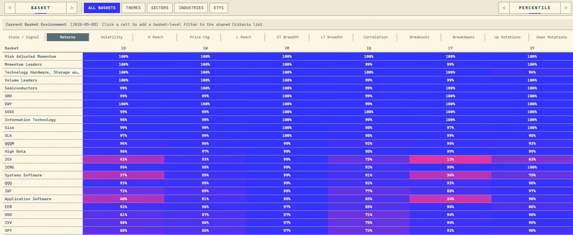This screenshot has width=573, height=235.
Task: Click the IGV 3Y cell showing 63%
Action: (x=532, y=159)
